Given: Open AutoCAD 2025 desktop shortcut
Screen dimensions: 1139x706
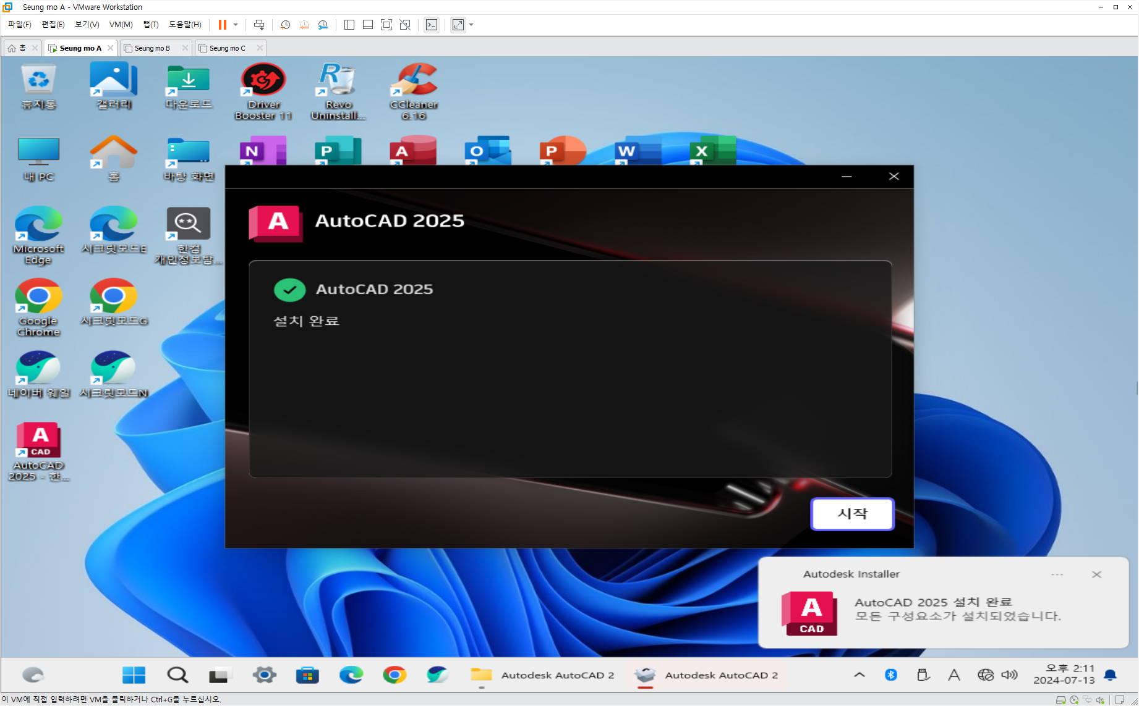Looking at the screenshot, I should pyautogui.click(x=38, y=452).
